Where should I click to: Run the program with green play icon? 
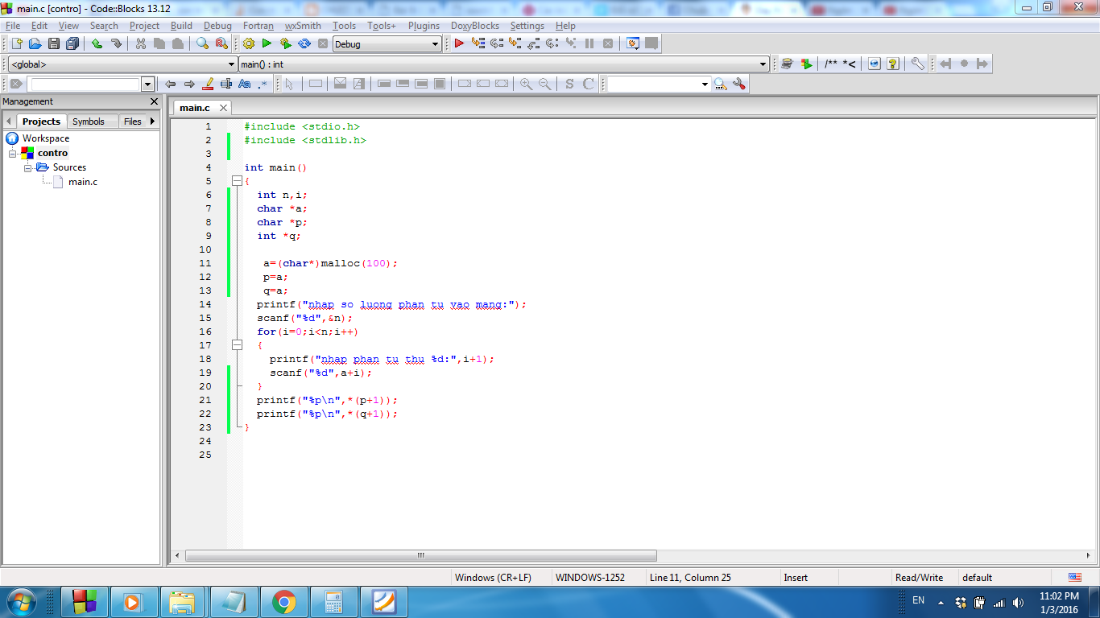click(x=267, y=43)
